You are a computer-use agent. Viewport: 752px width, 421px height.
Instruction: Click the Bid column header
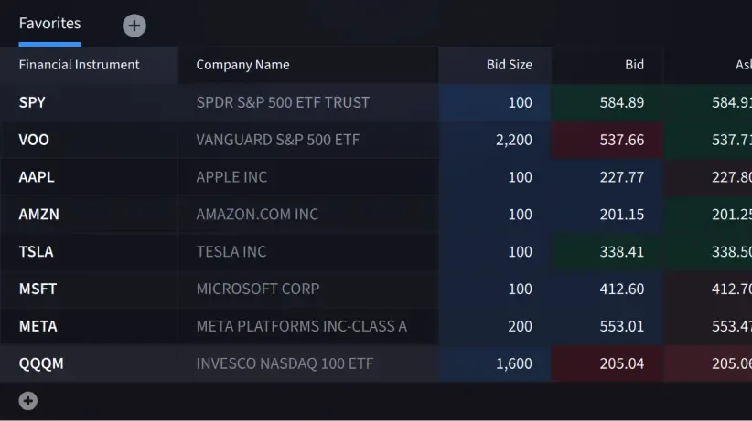tap(634, 65)
